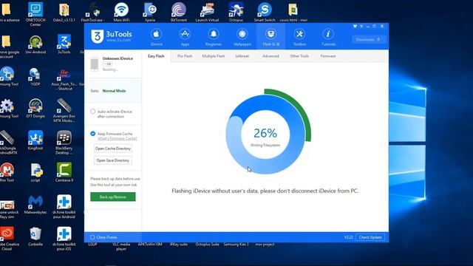Open the iDevice section in 3uTools

pos(156,37)
